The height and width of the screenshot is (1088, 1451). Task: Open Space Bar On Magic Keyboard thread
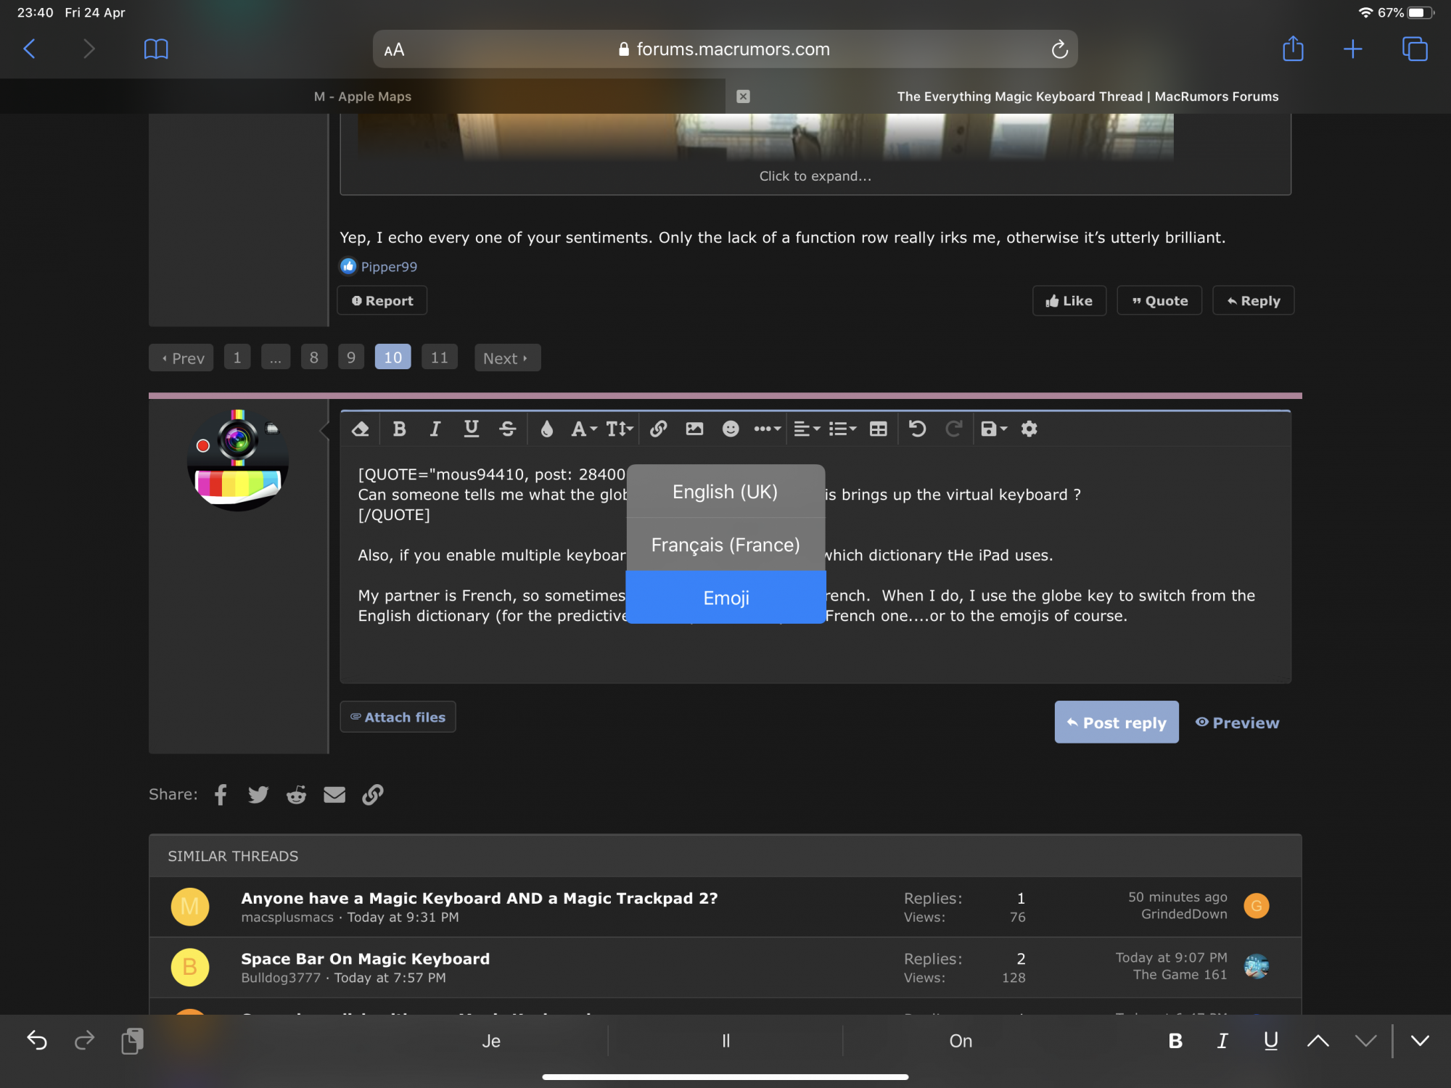point(365,959)
